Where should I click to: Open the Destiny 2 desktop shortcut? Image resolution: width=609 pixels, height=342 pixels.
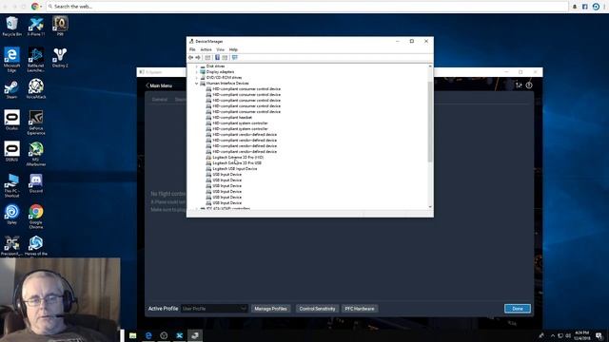tap(60, 58)
